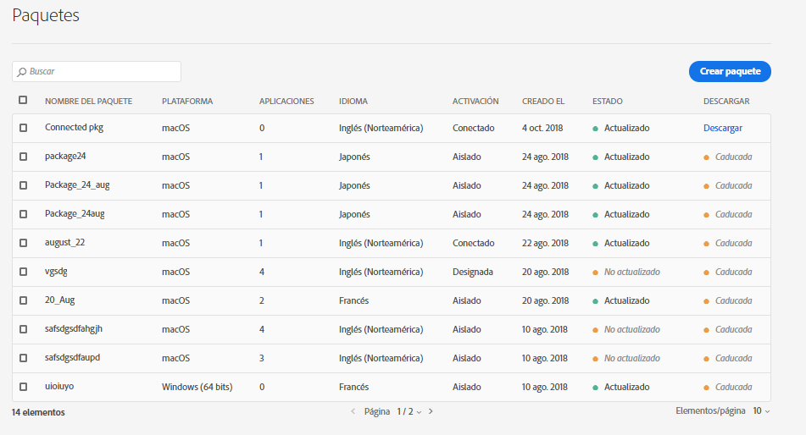Open the page number dropdown
Viewport: 806px width, 435px height.
(x=411, y=411)
